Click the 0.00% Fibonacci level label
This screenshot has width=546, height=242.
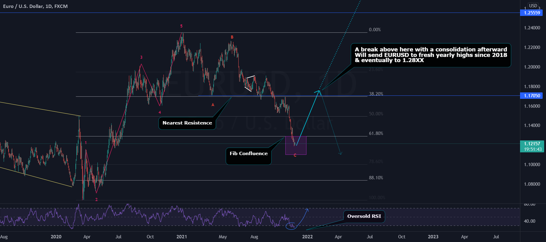click(x=375, y=30)
